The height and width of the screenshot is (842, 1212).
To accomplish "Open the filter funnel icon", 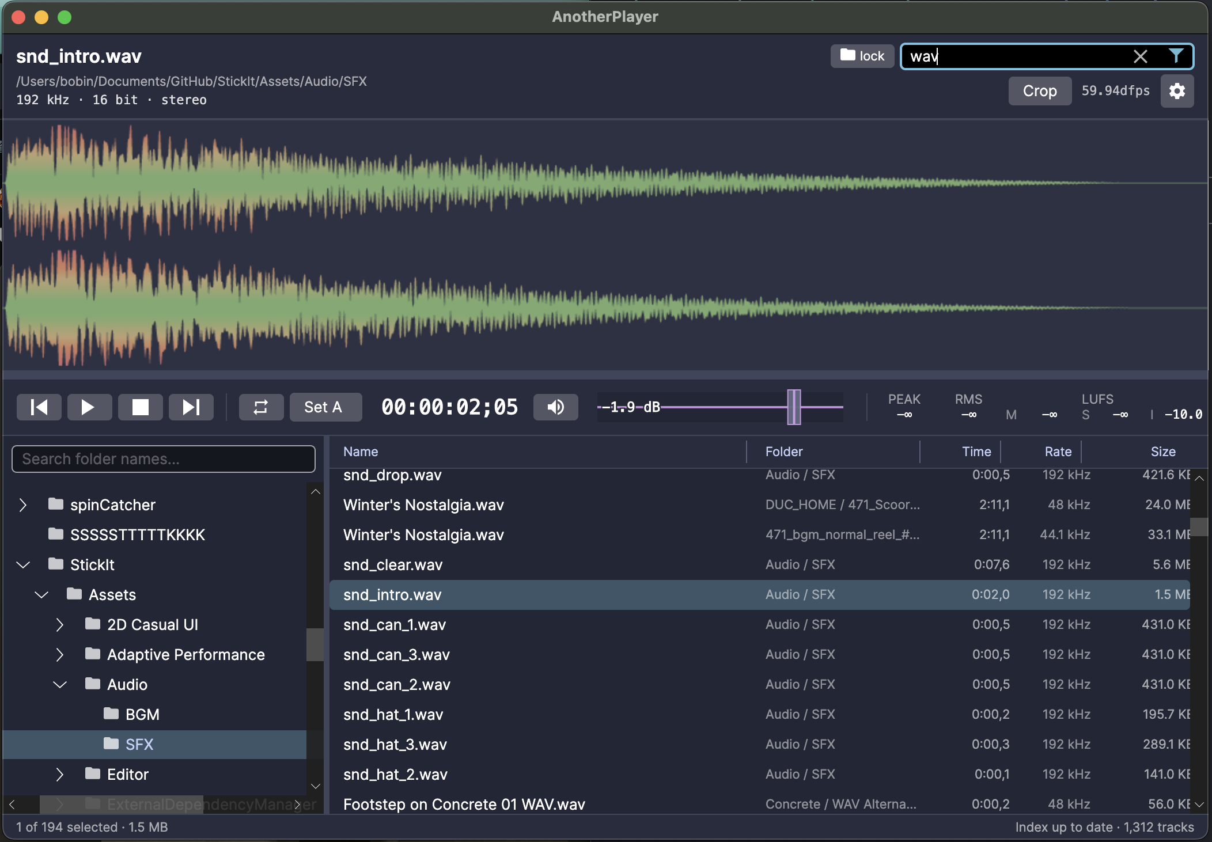I will (1176, 56).
